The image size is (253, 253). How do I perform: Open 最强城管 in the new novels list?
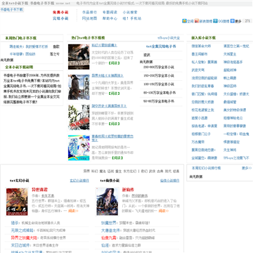(x=230, y=102)
